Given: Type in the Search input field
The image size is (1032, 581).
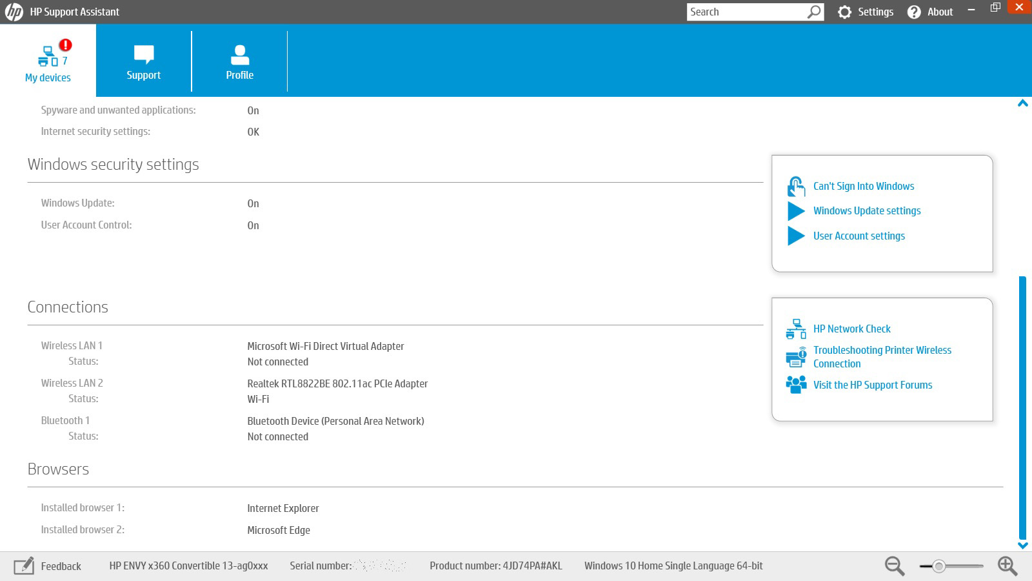Looking at the screenshot, I should tap(745, 12).
